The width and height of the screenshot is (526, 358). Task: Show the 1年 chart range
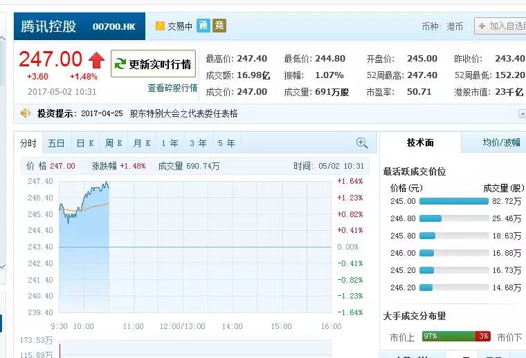pos(170,143)
